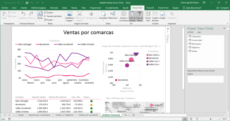The height and width of the screenshot is (121, 230).
Task: Open the Temas gallery
Action: pos(40,16)
